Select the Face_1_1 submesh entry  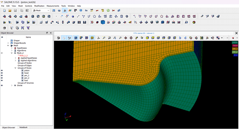pos(23,56)
